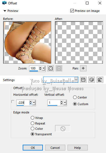This screenshot has width=106, height=153.
Task: Click the Cancel button
Action: pos(55,148)
